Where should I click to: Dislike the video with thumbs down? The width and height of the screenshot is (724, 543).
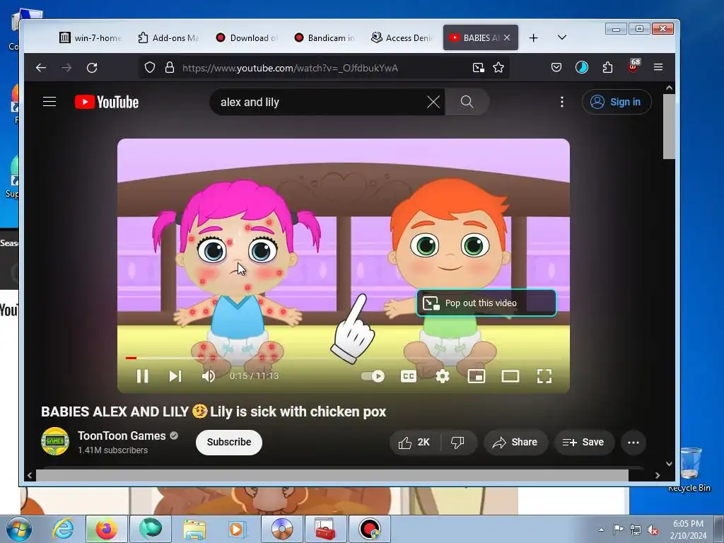(x=457, y=443)
